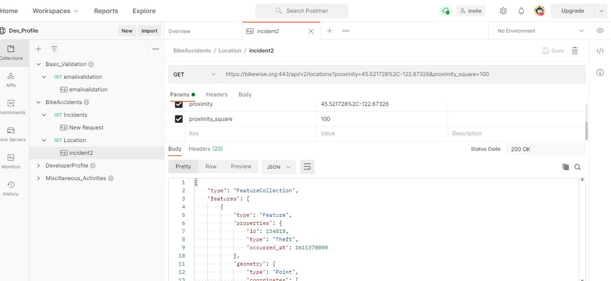This screenshot has width=611, height=281.
Task: Select the New Request example item
Action: (x=86, y=128)
